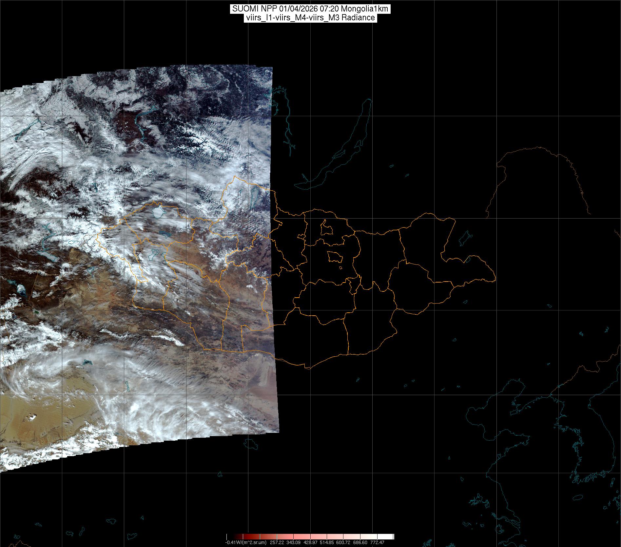Viewport: 621px width, 547px height.
Task: Click the white frozen Uvs Lake
Action: pyautogui.click(x=158, y=212)
